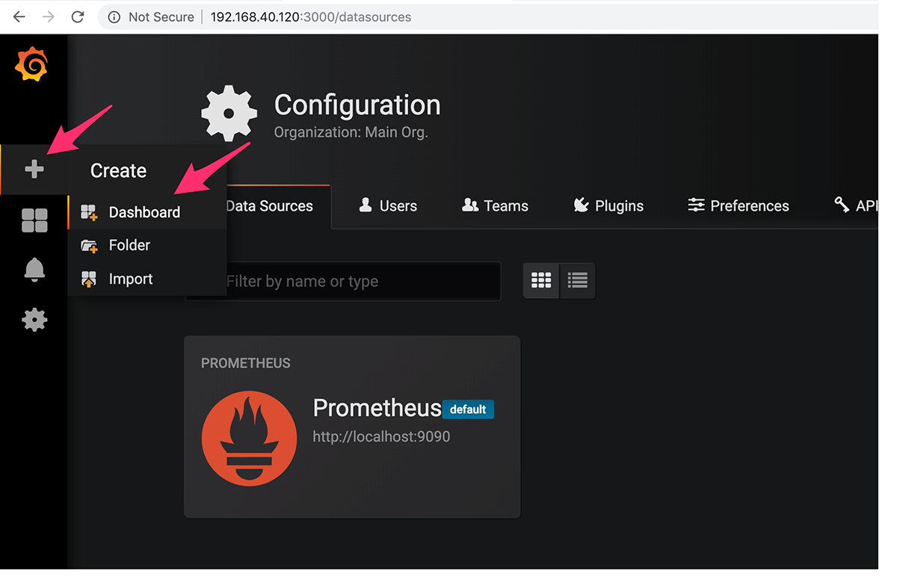Click the Dashboard menu item icon
897x588 pixels.
pos(89,212)
